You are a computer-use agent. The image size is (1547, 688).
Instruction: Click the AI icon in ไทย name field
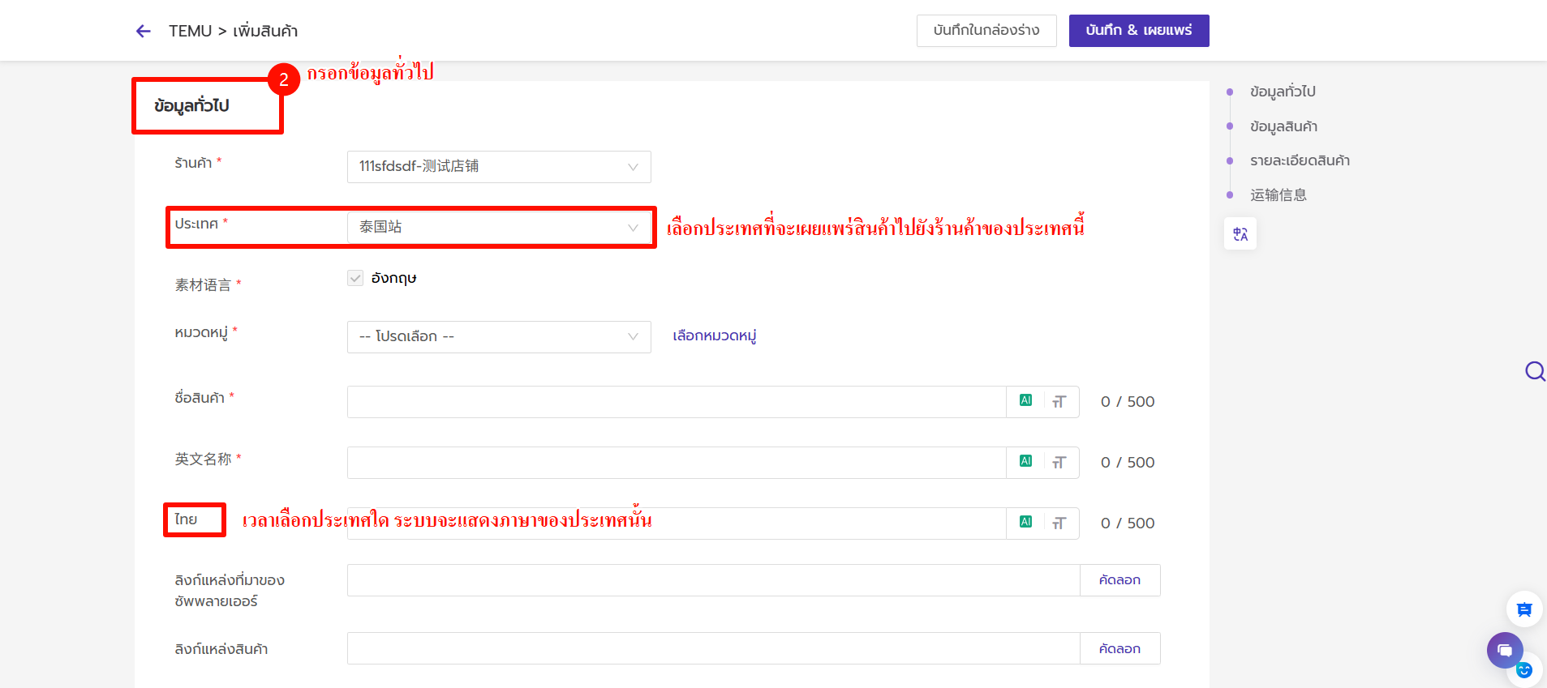(x=1025, y=522)
